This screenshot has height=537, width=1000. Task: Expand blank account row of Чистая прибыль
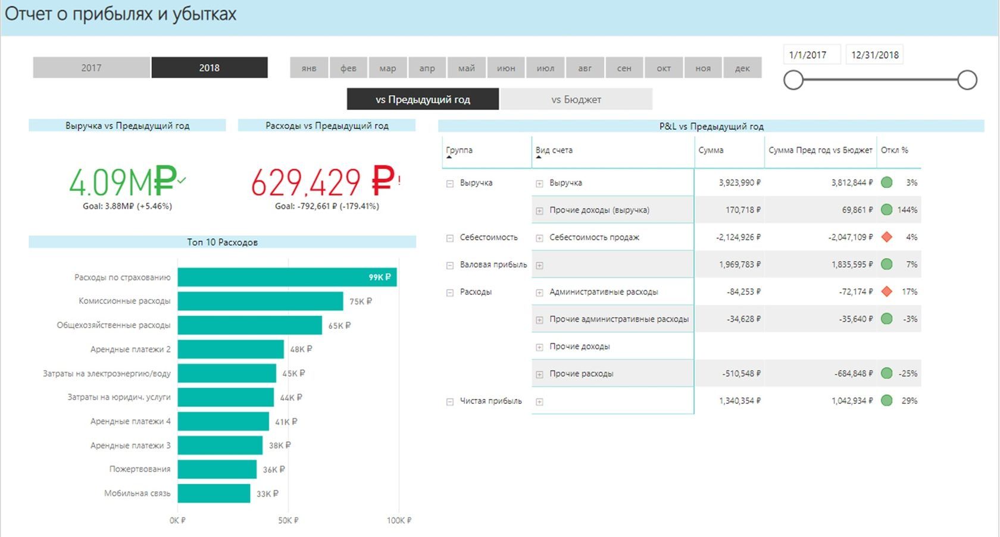tap(539, 402)
